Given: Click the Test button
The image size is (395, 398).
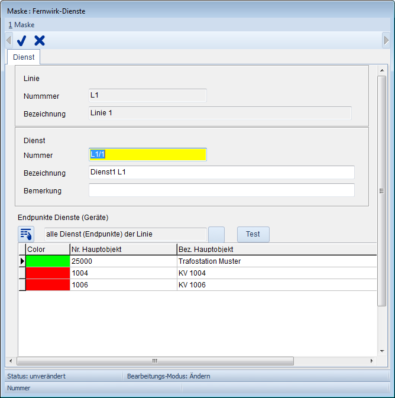Looking at the screenshot, I should coord(253,234).
